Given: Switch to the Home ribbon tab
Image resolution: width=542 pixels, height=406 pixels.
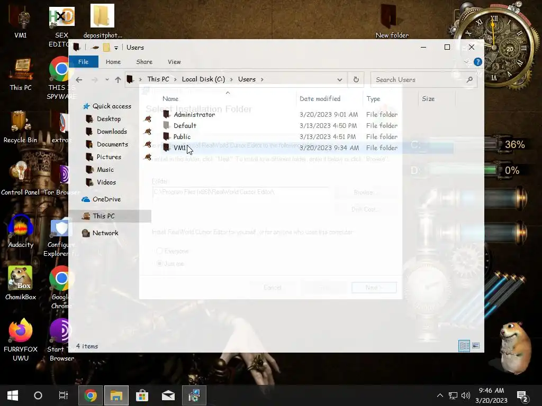Looking at the screenshot, I should (x=113, y=62).
